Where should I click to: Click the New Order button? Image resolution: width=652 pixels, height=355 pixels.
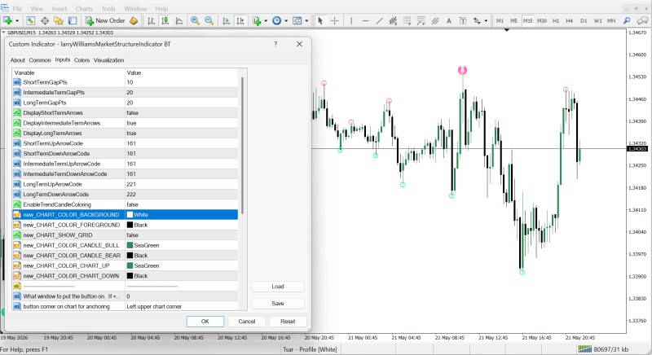105,20
